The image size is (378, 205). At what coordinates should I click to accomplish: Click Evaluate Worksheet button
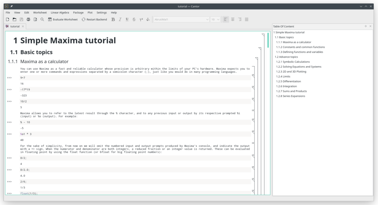pos(63,20)
